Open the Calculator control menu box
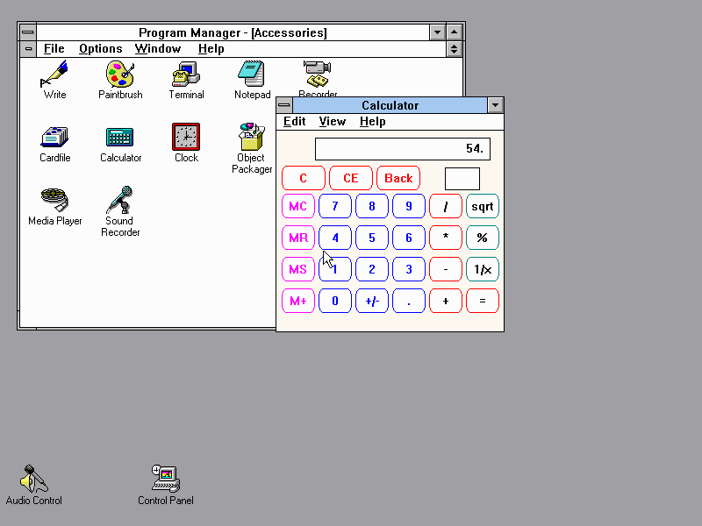The height and width of the screenshot is (526, 702). point(284,105)
